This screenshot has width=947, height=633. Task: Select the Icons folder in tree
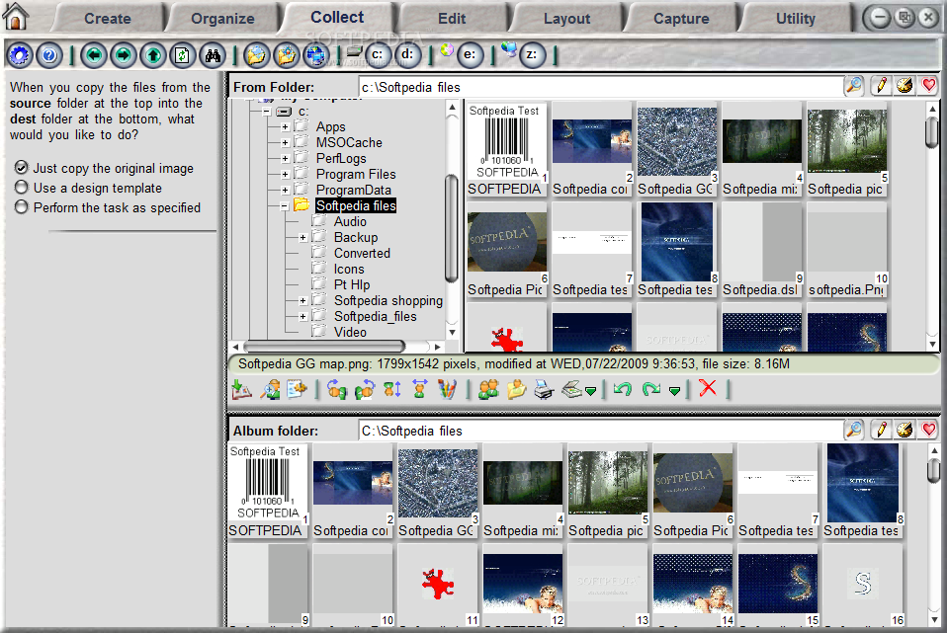(349, 269)
